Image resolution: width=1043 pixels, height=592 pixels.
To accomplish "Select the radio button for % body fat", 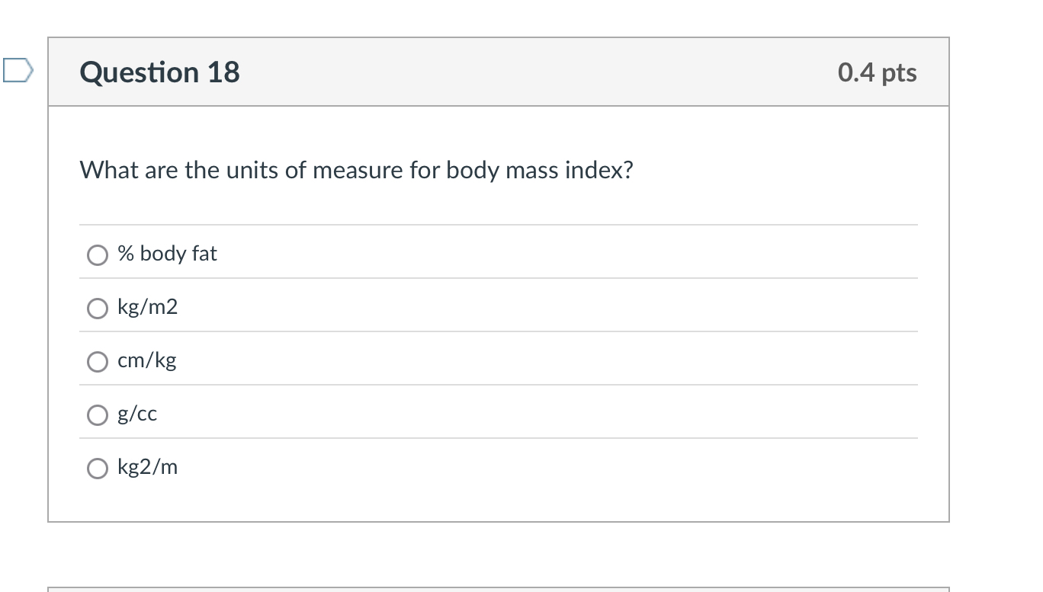I will 97,254.
